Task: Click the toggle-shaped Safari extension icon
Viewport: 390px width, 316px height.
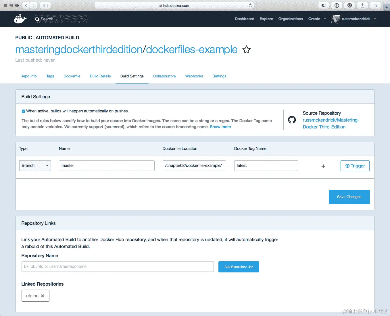Action: point(324,5)
